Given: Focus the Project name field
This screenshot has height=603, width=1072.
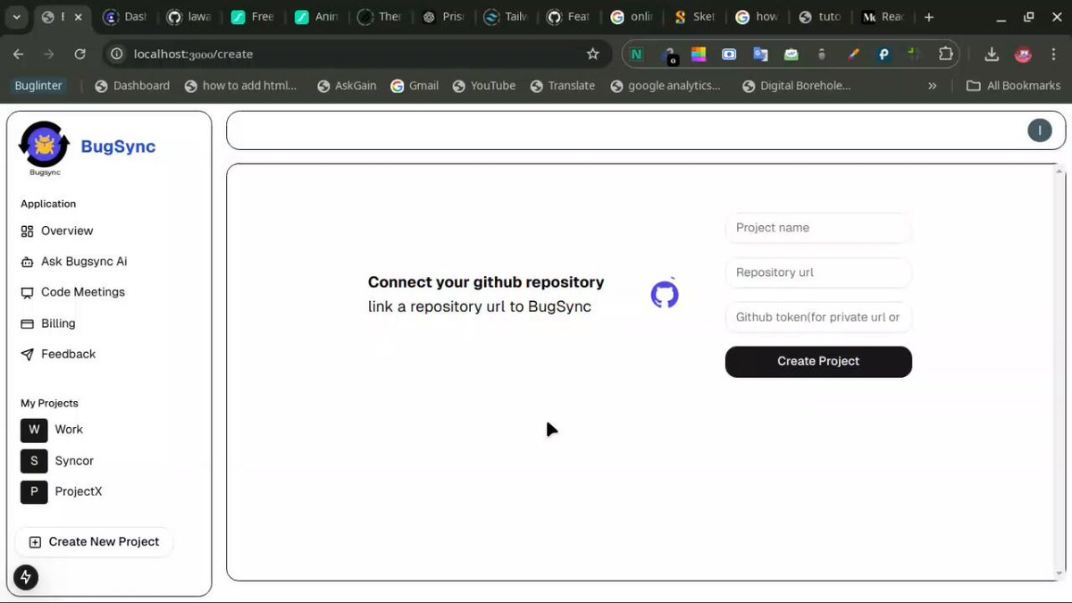Looking at the screenshot, I should 818,228.
